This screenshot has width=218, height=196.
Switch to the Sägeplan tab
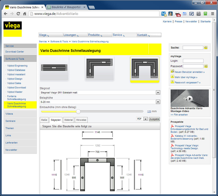(56, 120)
